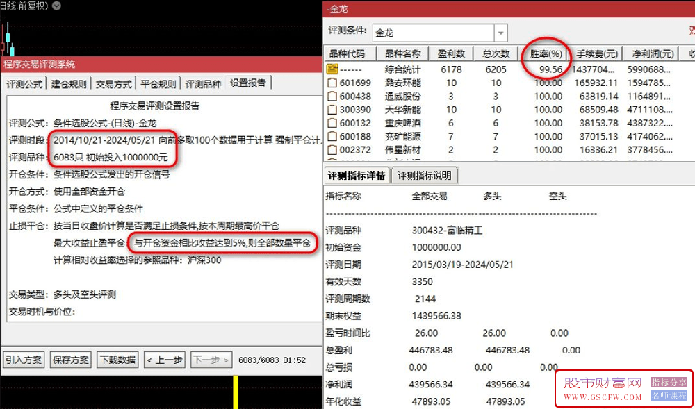Open the dropdown arrow beside 日线 前复权
The width and height of the screenshot is (695, 409).
pyautogui.click(x=57, y=6)
